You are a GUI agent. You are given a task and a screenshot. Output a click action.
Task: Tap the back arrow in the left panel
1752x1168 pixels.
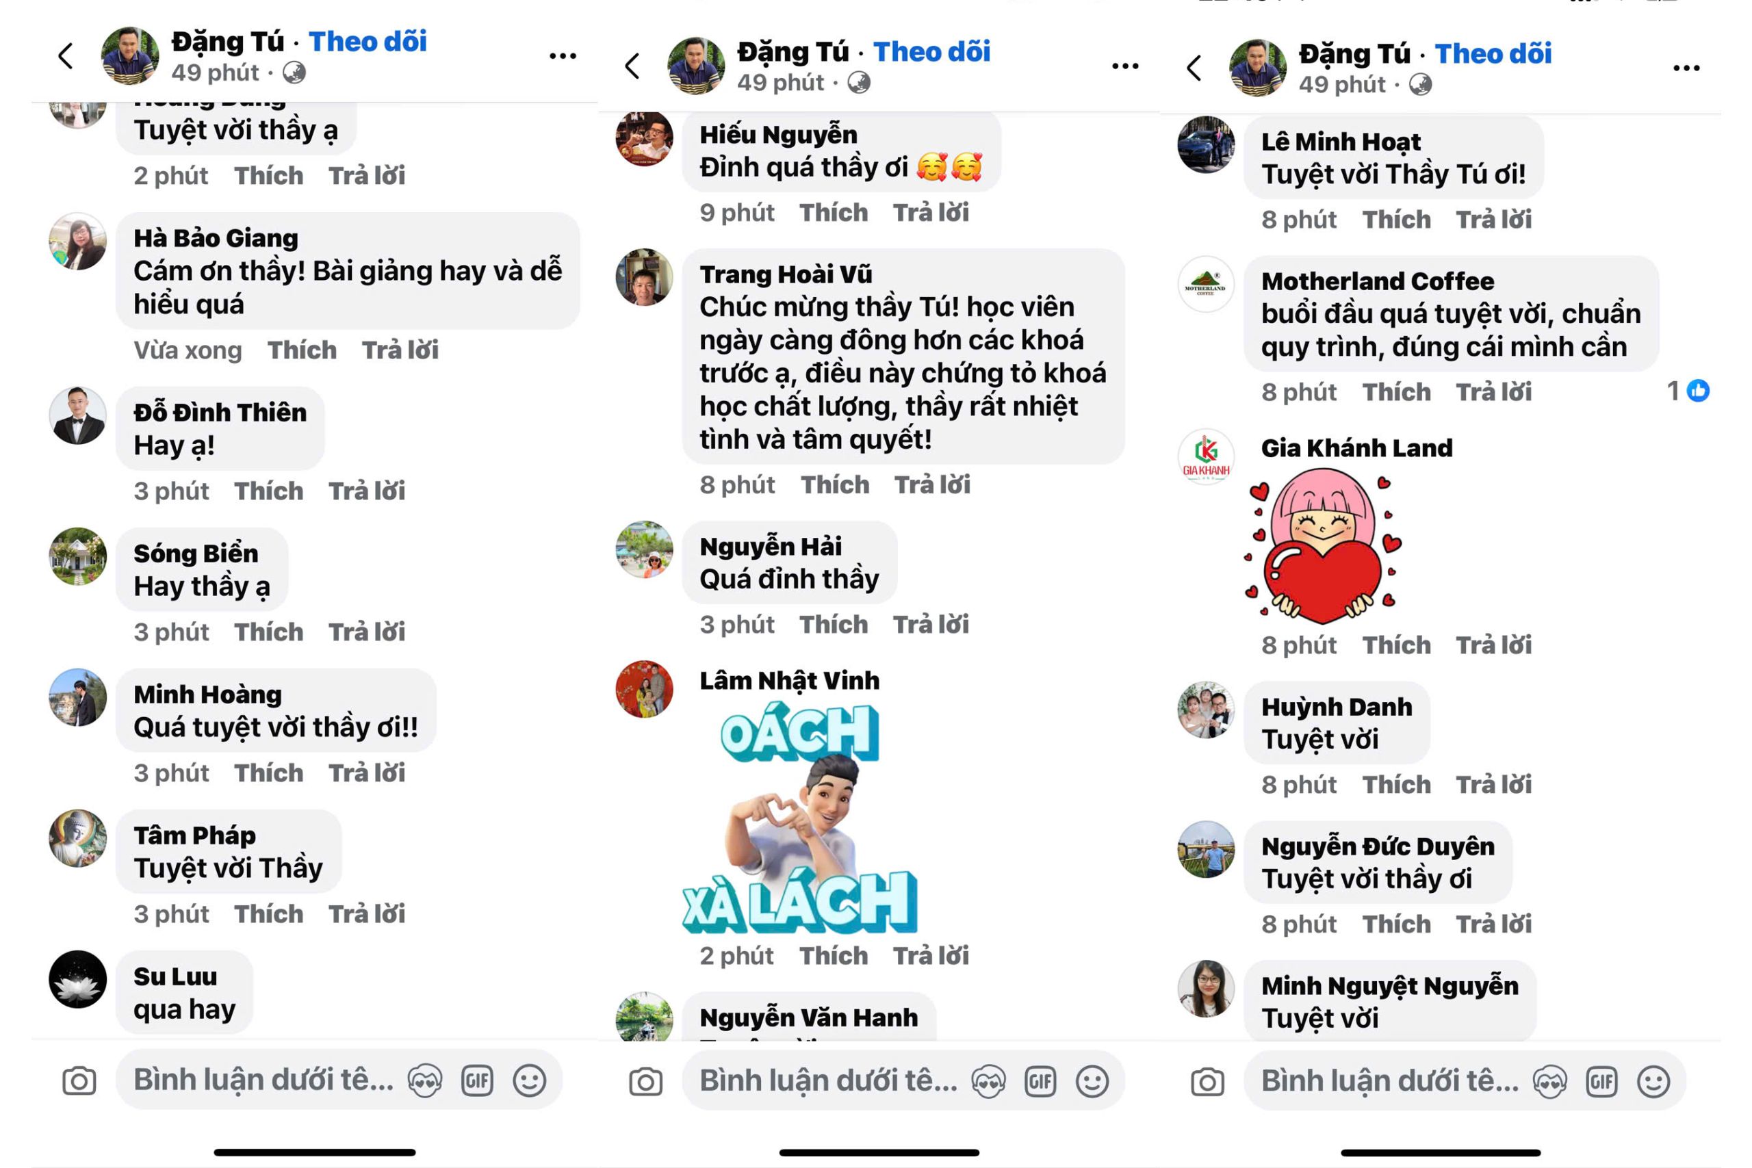coord(66,56)
